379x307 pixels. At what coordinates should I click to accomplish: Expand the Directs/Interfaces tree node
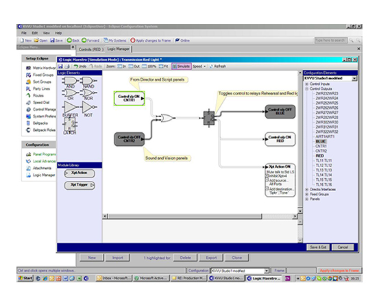[x=307, y=190]
